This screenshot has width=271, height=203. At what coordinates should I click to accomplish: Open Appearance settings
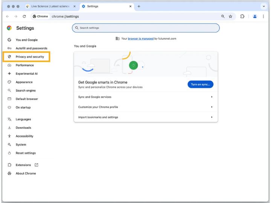coord(24,82)
